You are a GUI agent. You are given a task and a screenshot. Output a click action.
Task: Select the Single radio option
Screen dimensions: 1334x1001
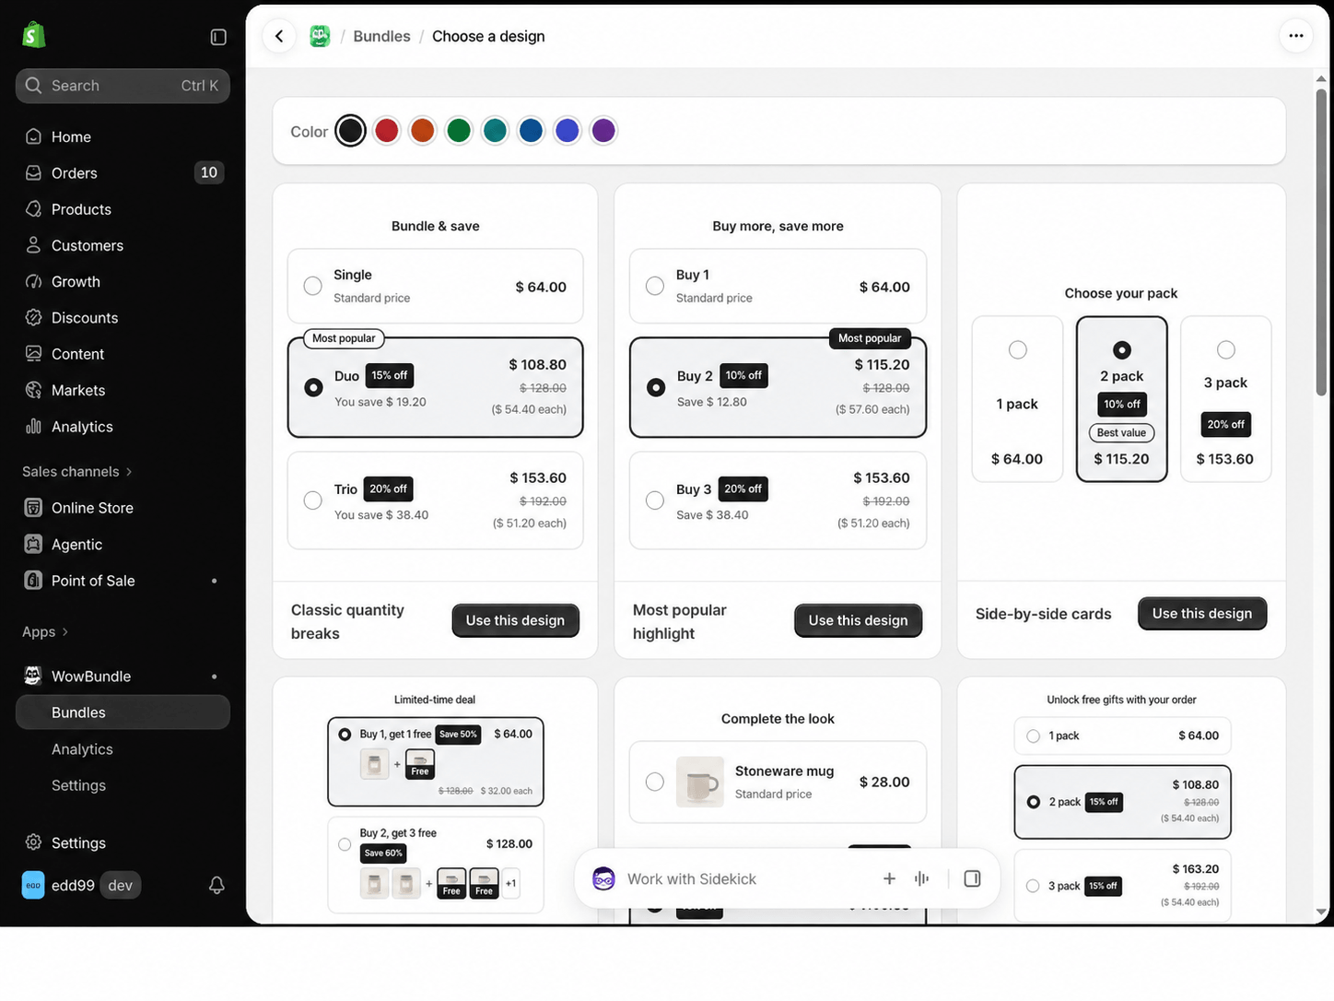[x=313, y=286]
